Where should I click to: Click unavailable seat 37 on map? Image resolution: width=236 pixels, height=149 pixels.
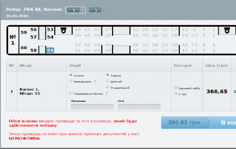pos(108,30)
